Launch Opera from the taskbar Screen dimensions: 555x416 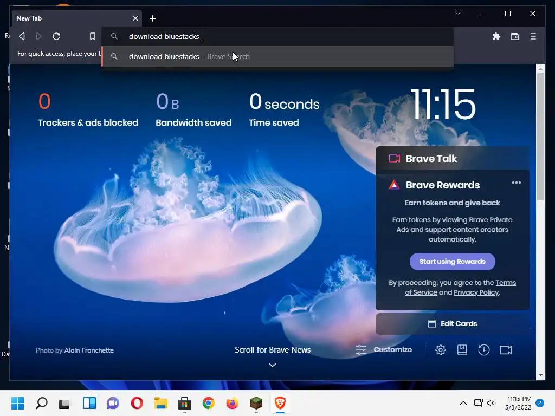point(137,403)
